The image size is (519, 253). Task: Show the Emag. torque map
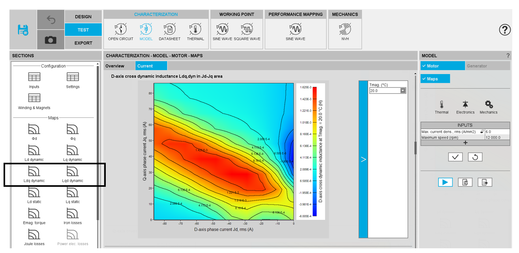[x=34, y=216]
